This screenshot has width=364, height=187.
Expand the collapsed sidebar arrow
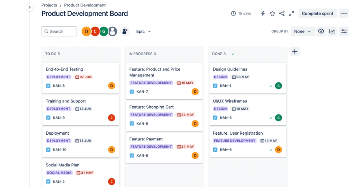tap(30, 7)
